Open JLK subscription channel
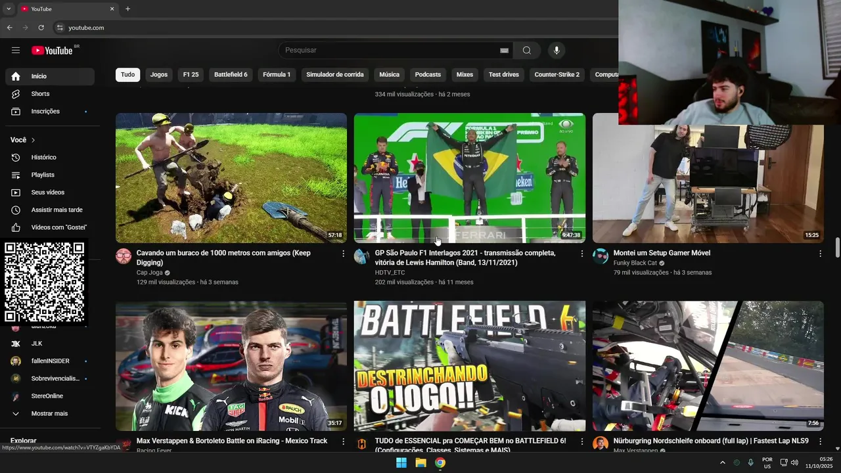841x473 pixels. (50, 344)
